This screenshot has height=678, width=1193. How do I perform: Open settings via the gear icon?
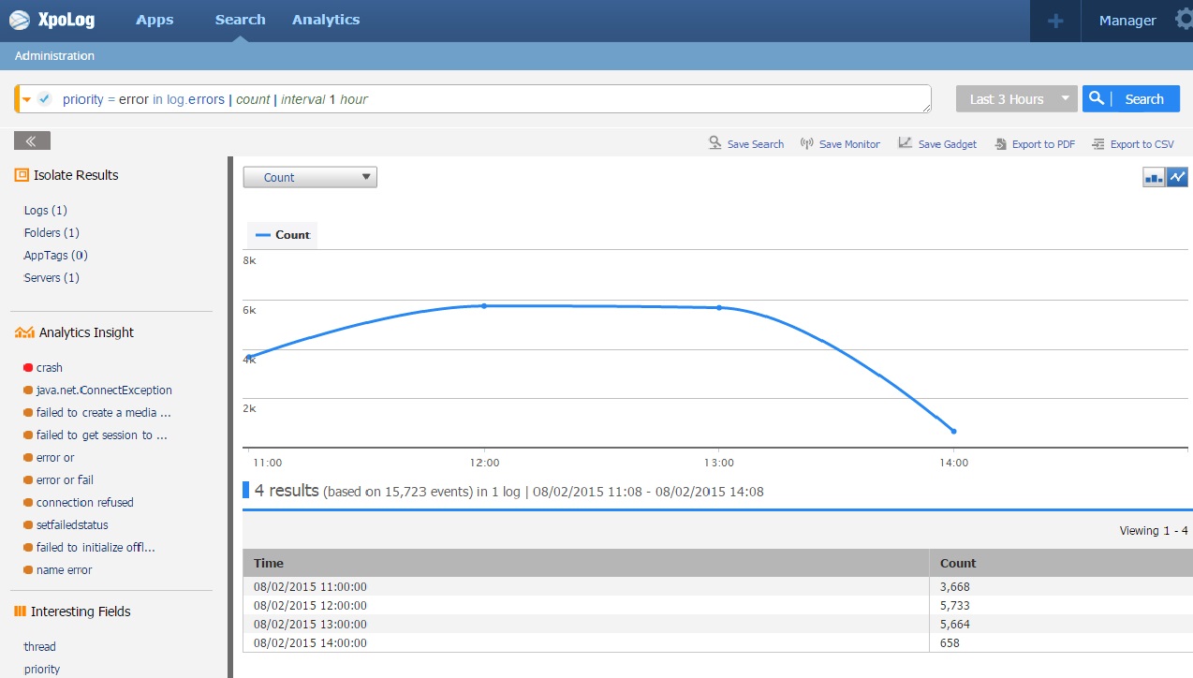pos(1182,20)
